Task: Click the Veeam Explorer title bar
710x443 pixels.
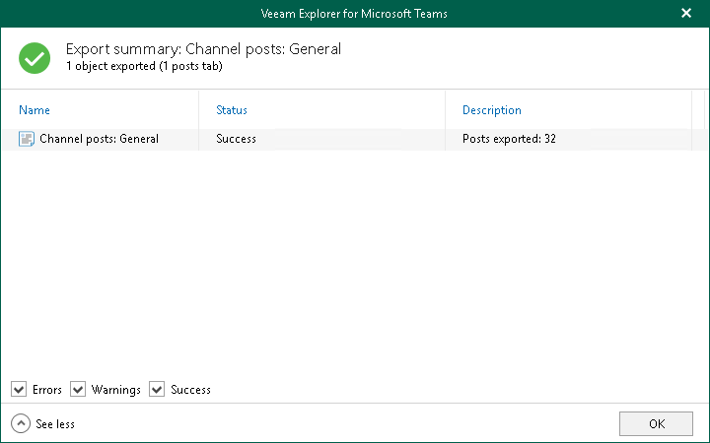Action: pos(355,14)
